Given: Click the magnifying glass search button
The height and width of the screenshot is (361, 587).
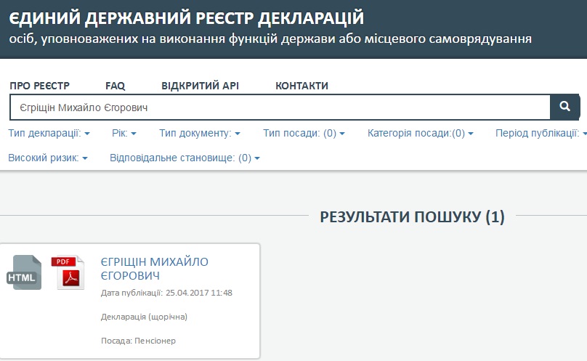Looking at the screenshot, I should 564,108.
